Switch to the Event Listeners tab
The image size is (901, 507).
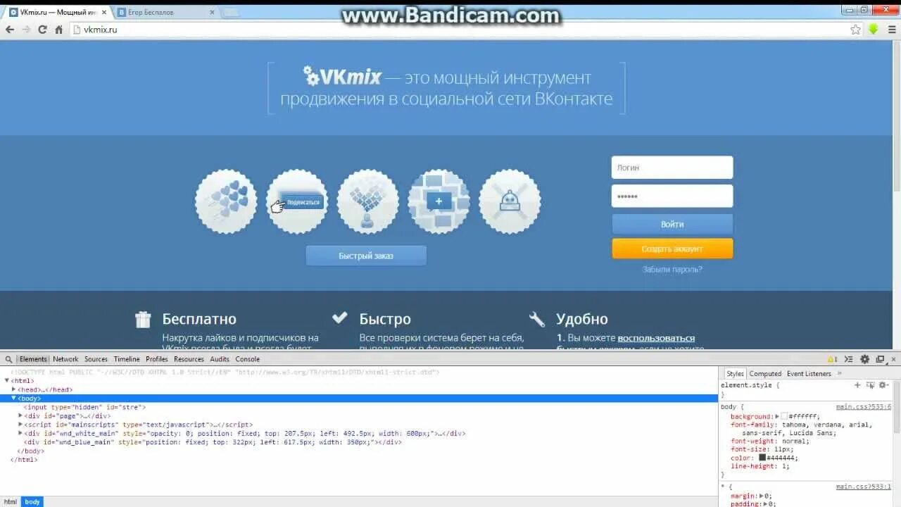[809, 374]
